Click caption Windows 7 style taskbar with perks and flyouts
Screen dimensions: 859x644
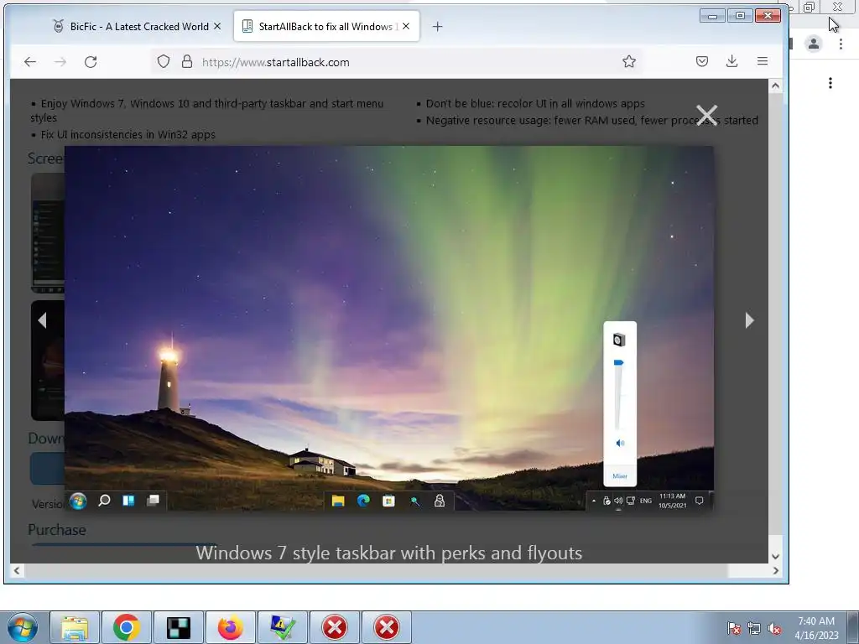point(389,553)
